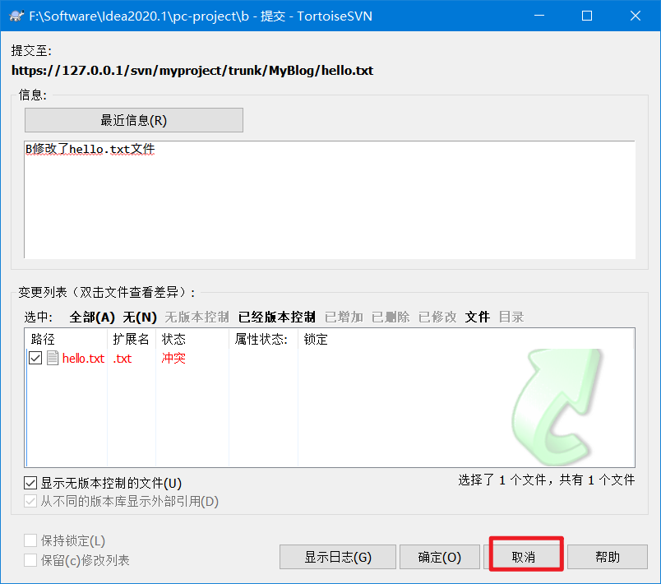This screenshot has width=661, height=584.
Task: Deselect files using 无(N) link
Action: (140, 317)
